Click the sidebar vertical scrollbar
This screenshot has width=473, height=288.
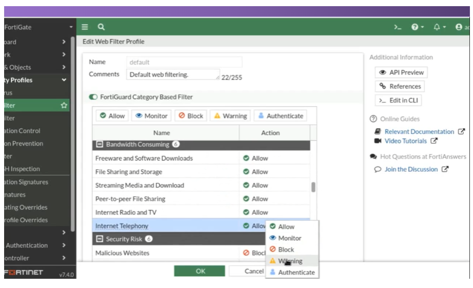tap(73, 134)
